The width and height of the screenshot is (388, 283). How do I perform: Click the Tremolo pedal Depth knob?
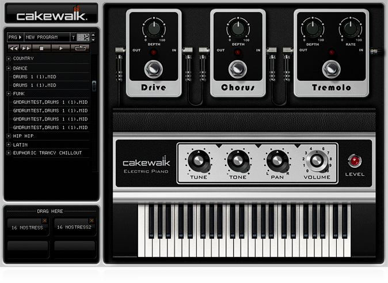(x=313, y=29)
